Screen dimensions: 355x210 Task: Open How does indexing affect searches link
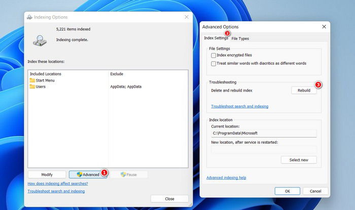tap(58, 184)
